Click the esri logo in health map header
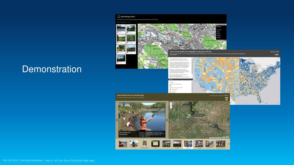 276,55
